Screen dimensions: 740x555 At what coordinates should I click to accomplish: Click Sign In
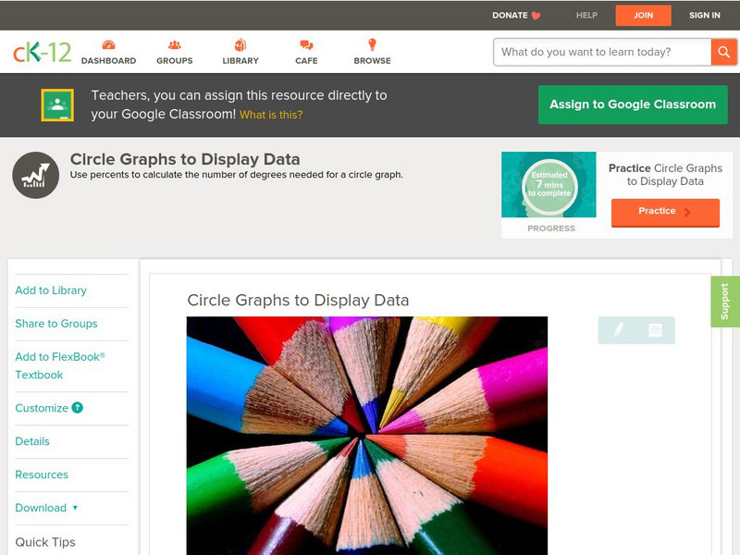click(x=705, y=15)
